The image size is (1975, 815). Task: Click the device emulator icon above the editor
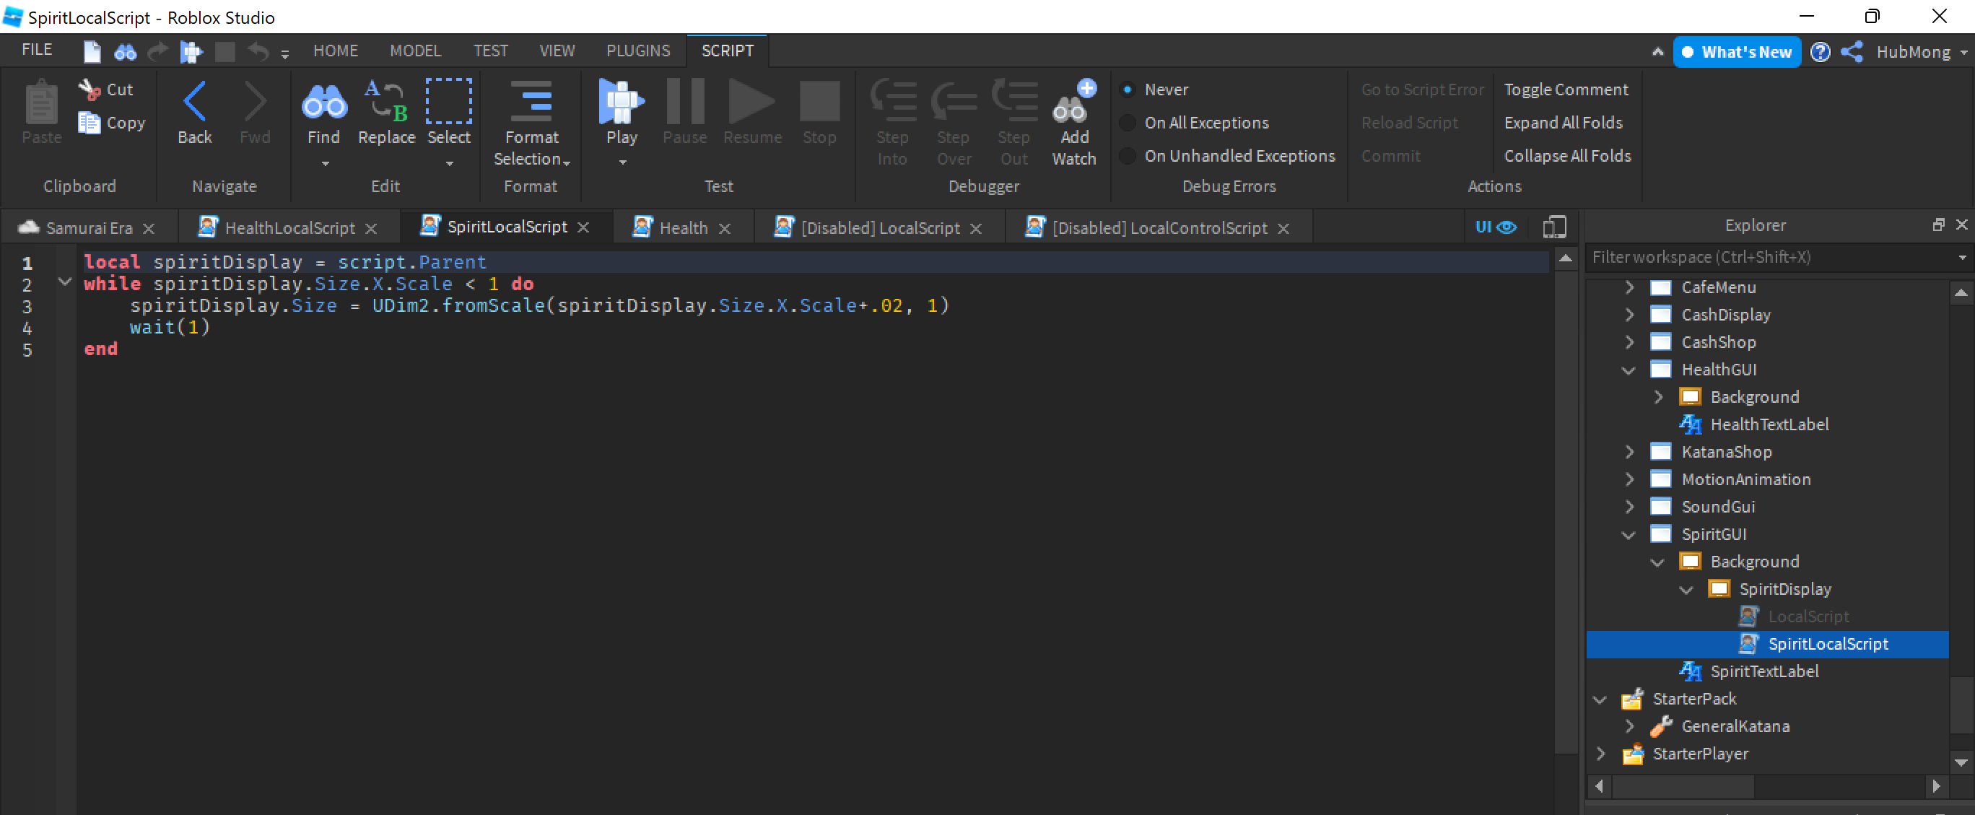tap(1554, 227)
